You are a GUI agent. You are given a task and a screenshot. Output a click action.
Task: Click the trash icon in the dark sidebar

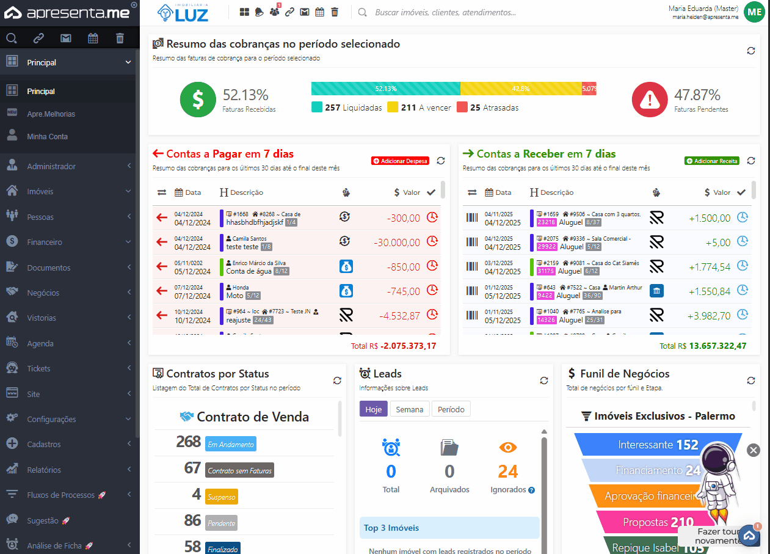pyautogui.click(x=120, y=38)
